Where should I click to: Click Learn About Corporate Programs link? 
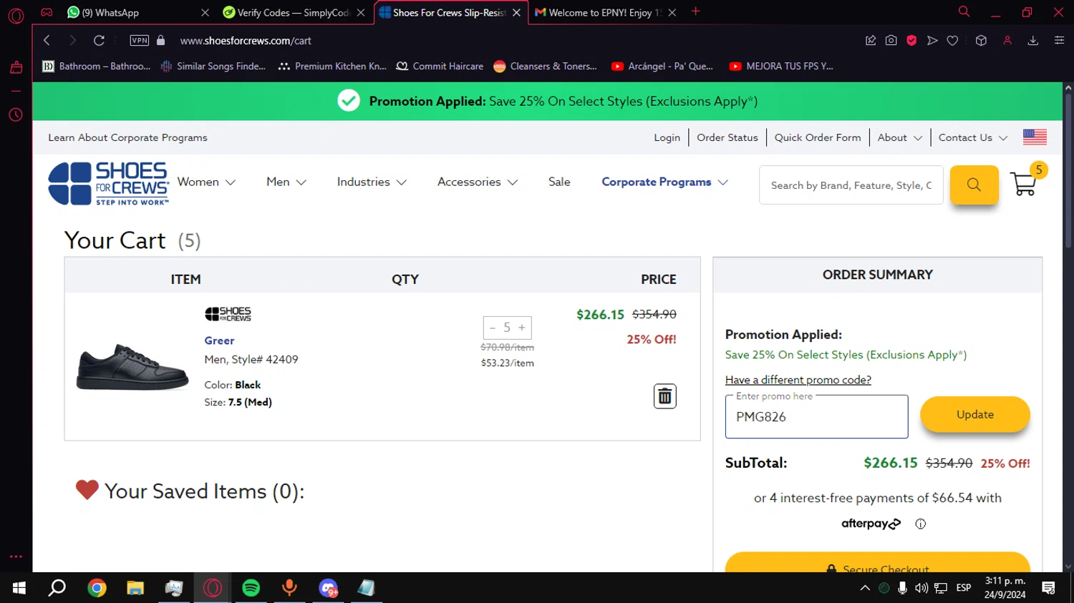point(127,137)
